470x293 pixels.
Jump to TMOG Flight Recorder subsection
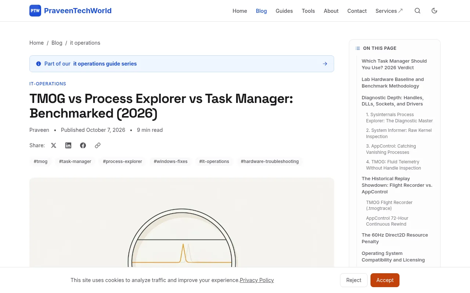coord(389,205)
